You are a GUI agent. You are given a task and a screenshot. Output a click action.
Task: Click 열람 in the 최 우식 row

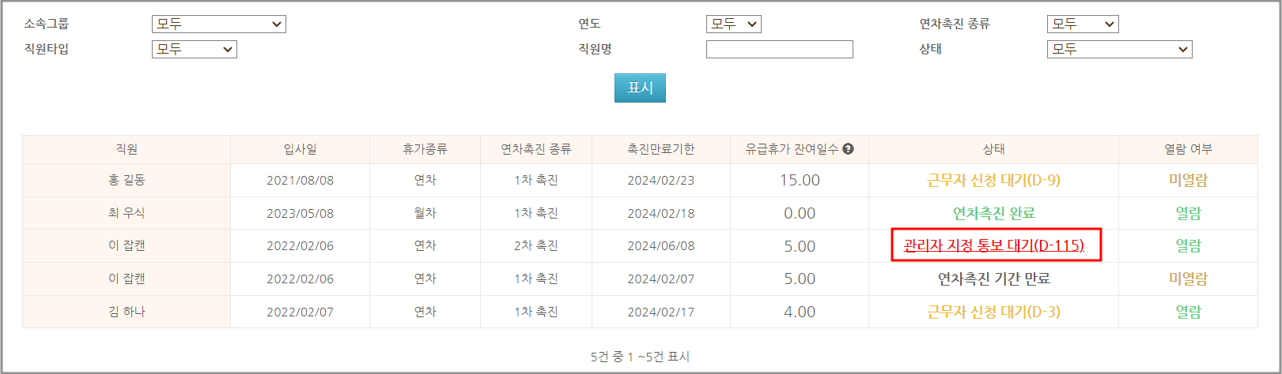click(x=1188, y=213)
